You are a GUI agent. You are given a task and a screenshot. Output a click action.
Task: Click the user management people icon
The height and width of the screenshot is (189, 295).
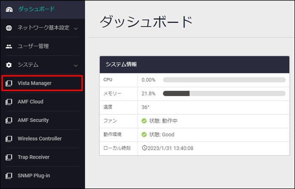[x=9, y=47]
